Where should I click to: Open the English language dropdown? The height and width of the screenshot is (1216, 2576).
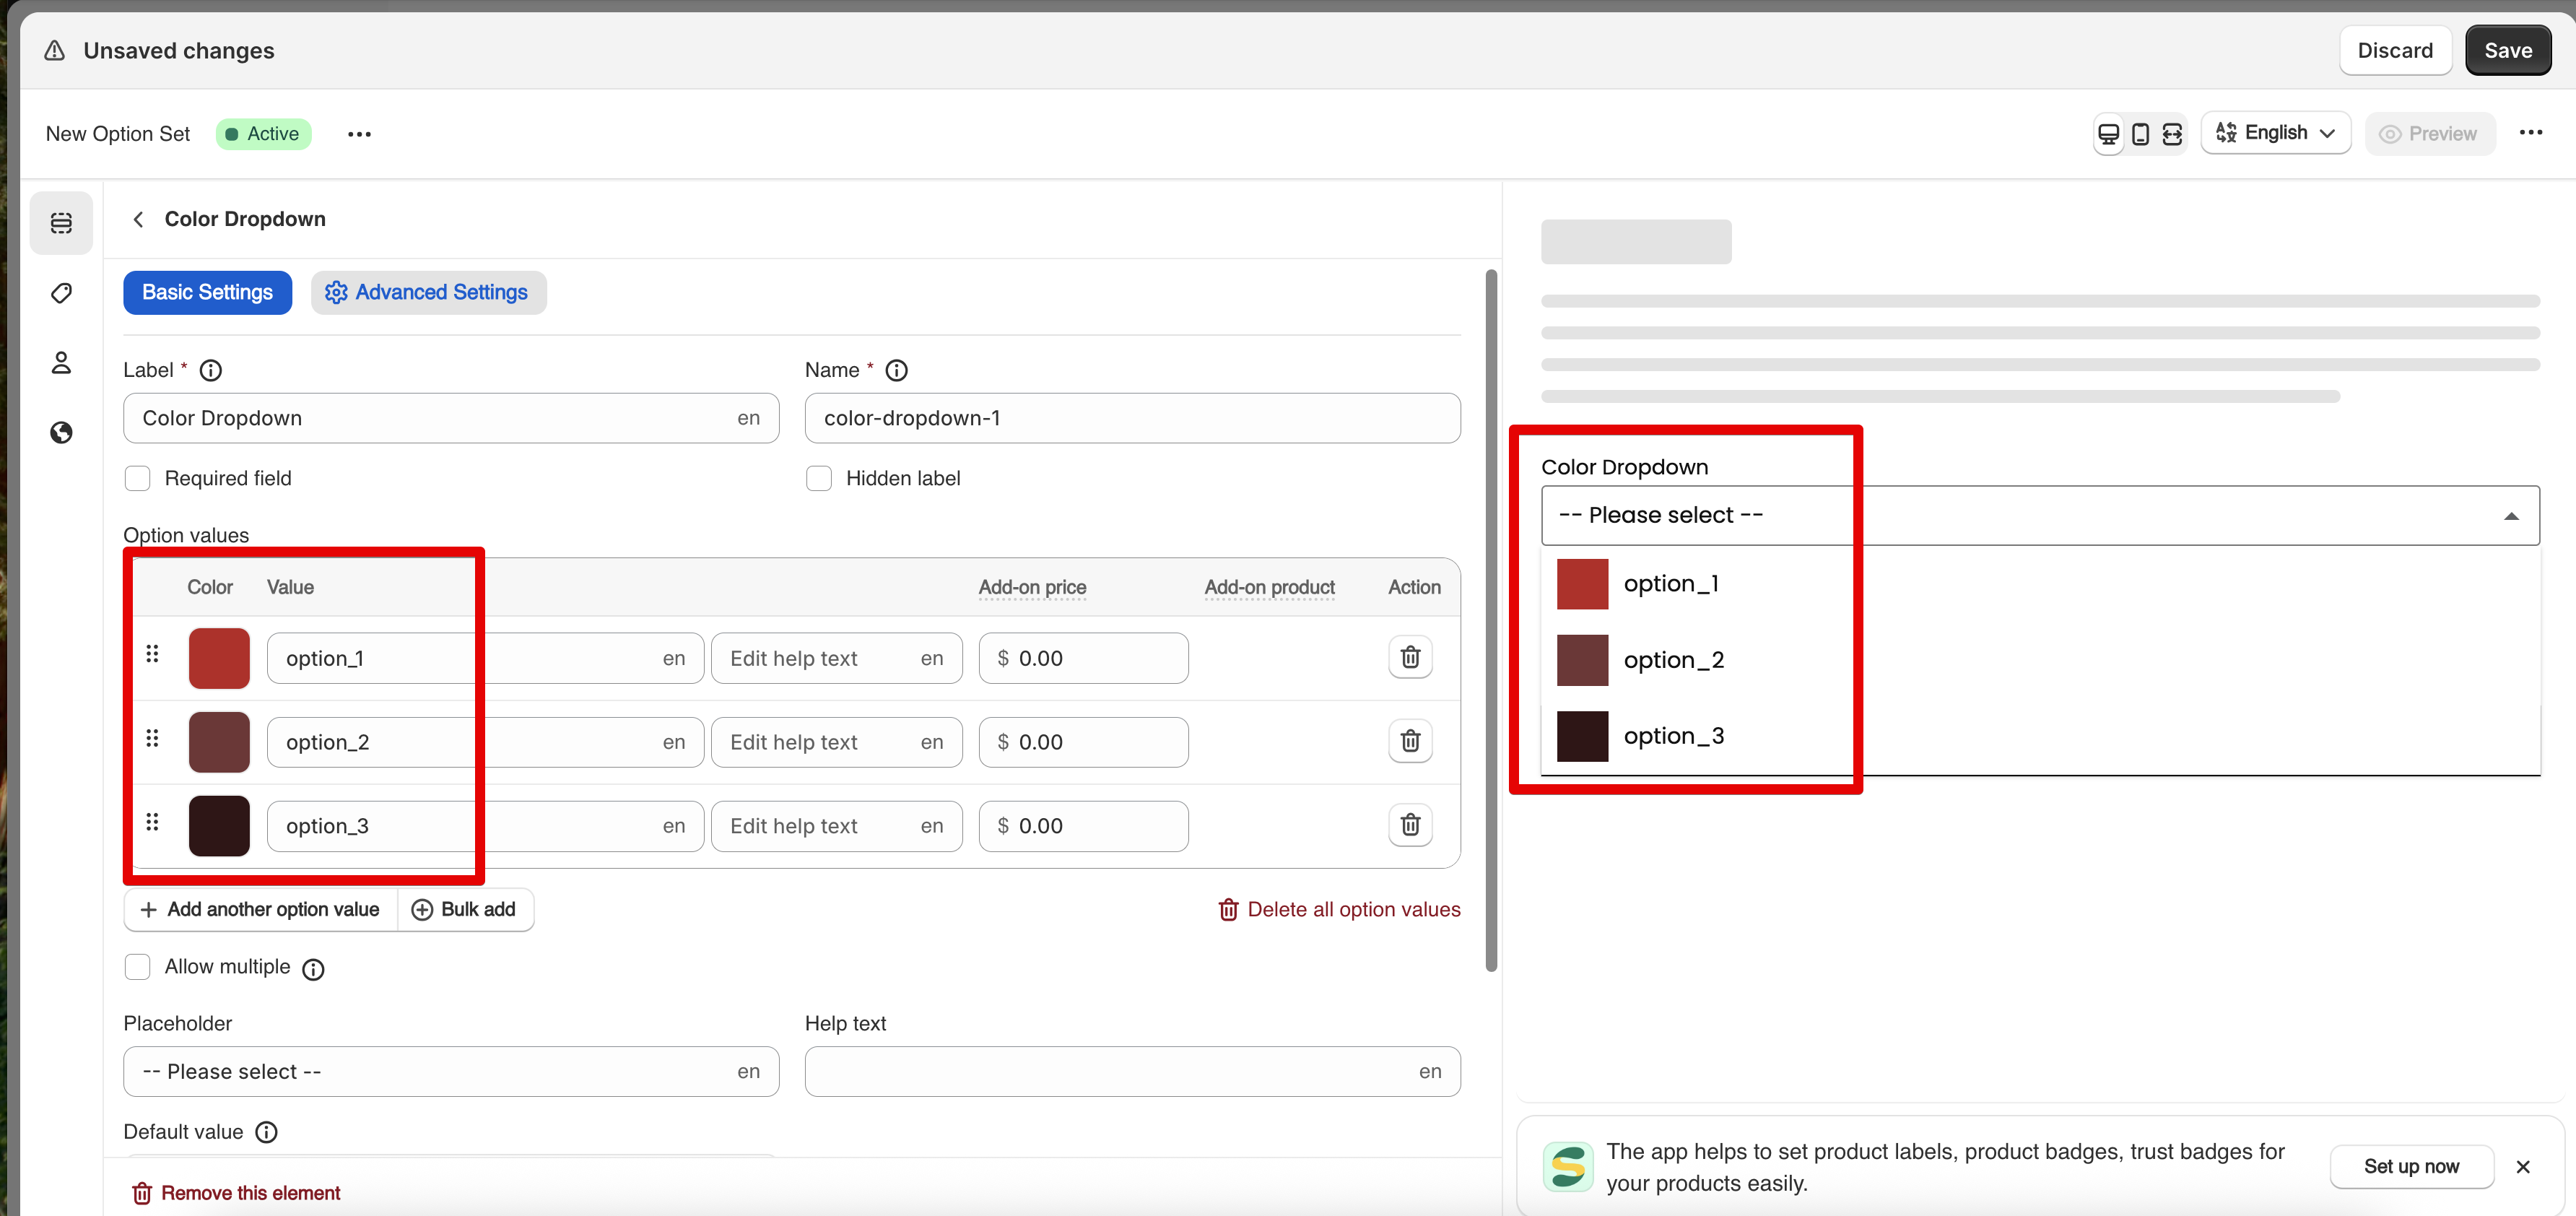click(x=2275, y=133)
